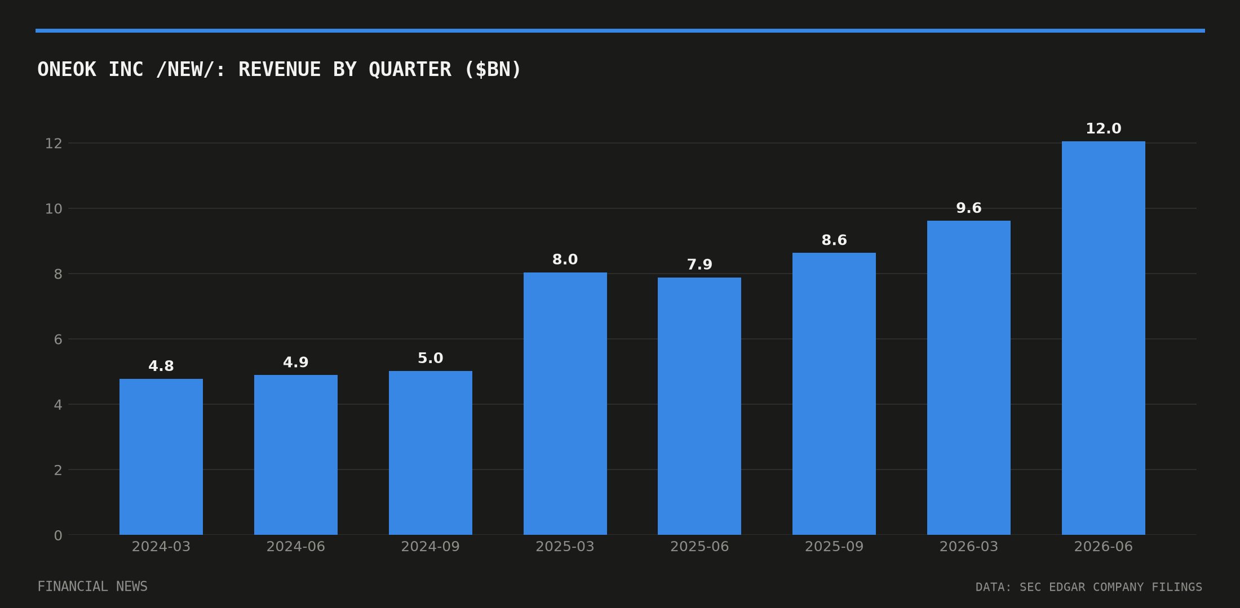Click the FINANCIAL NEWS footer text
The height and width of the screenshot is (608, 1240).
pyautogui.click(x=92, y=587)
